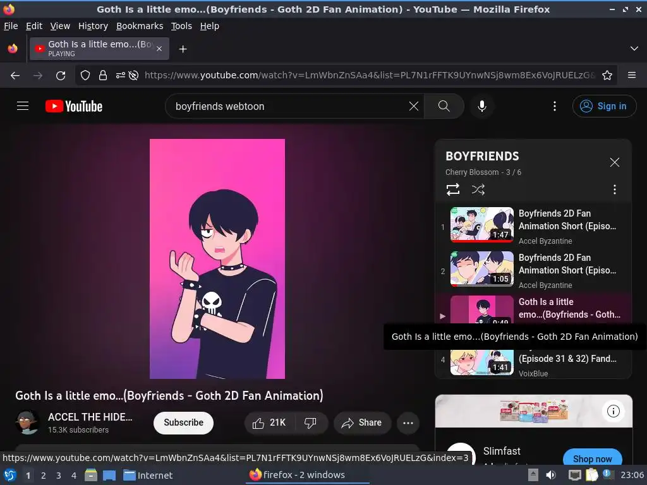Screen dimensions: 647x485
Task: Open Internet taskbar entry
Action: tap(148, 476)
